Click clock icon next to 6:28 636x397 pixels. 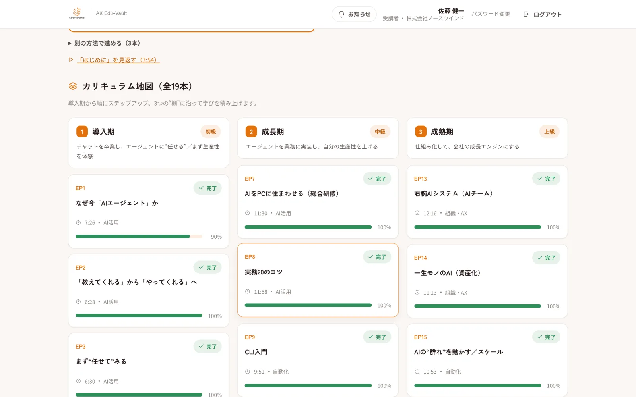click(x=78, y=302)
